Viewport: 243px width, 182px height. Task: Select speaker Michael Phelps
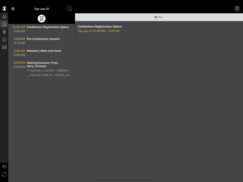coord(49,75)
